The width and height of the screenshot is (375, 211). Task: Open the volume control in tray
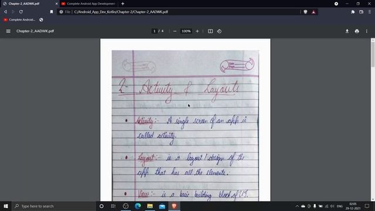click(332, 206)
